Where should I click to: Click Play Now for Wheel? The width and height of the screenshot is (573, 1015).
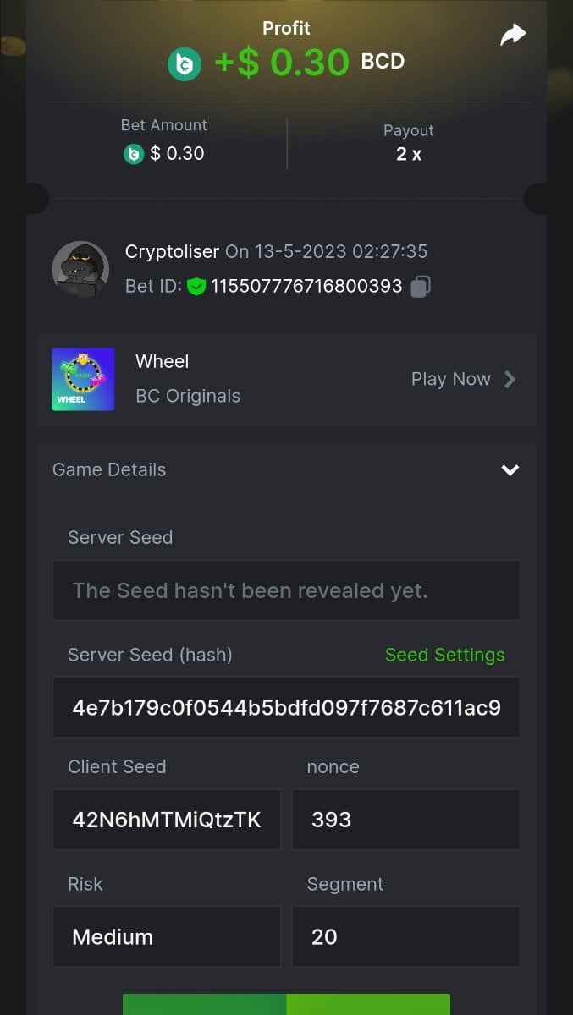(x=450, y=380)
